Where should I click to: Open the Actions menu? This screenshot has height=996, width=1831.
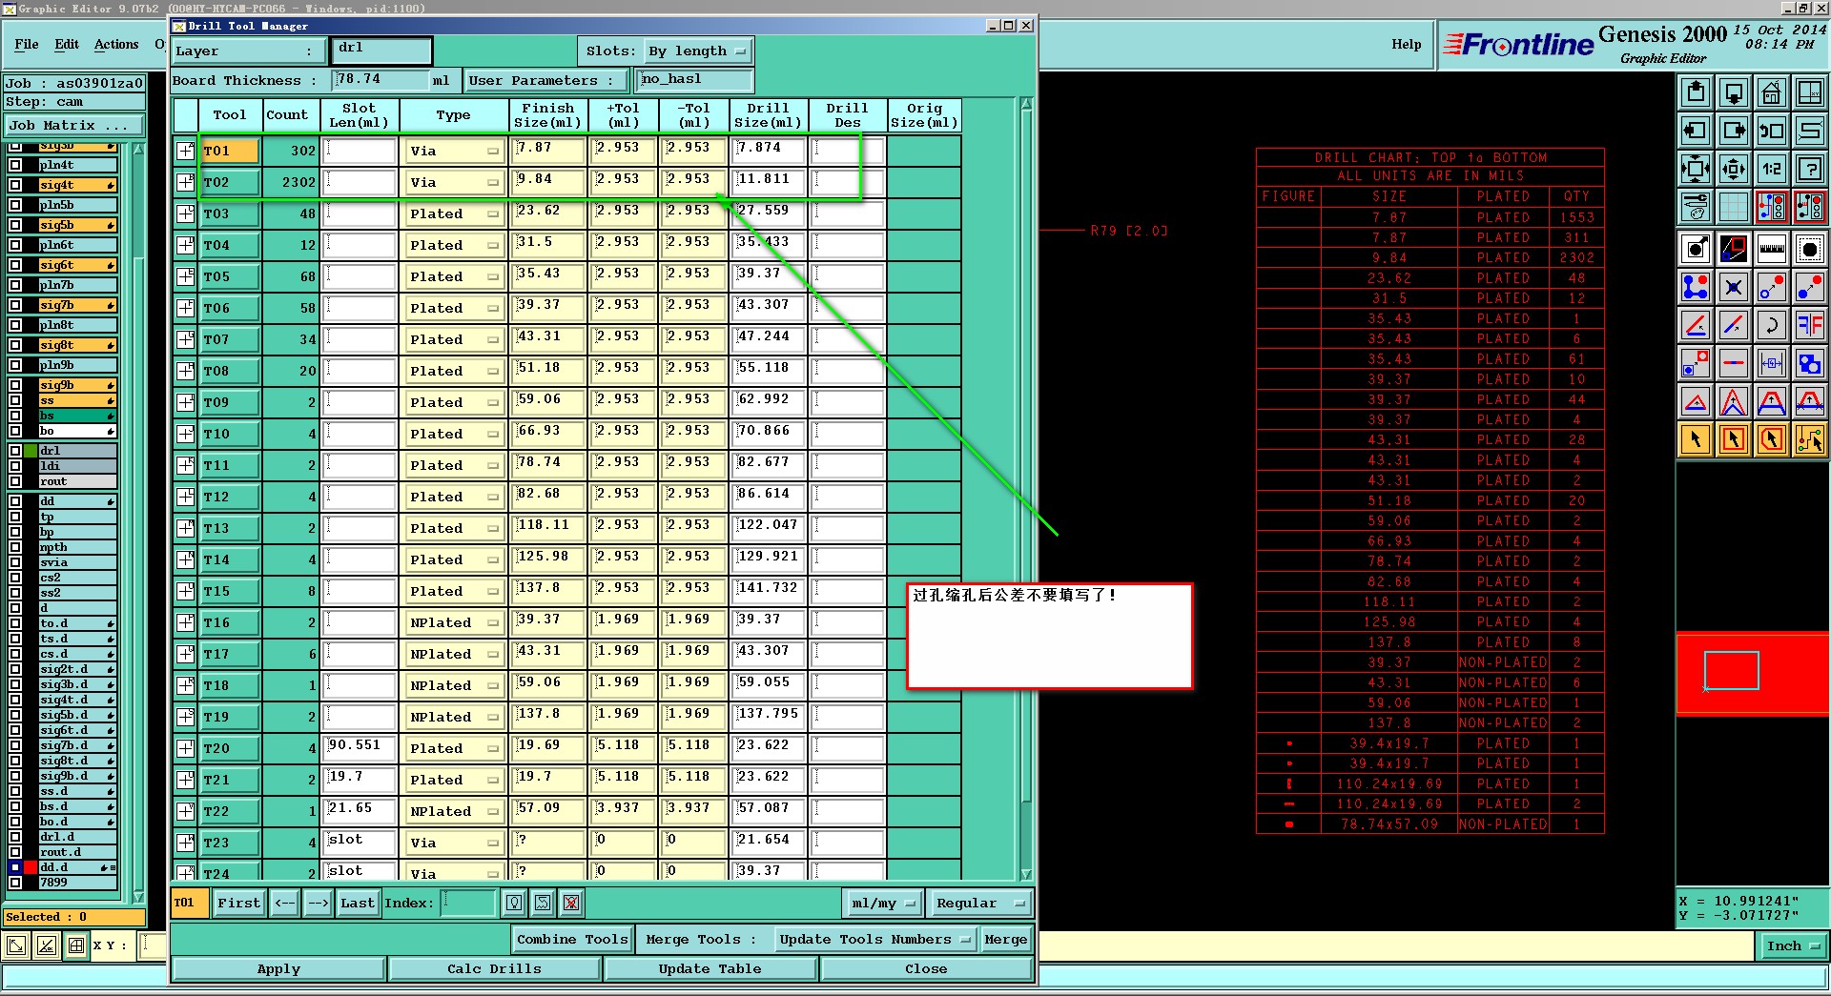(116, 44)
